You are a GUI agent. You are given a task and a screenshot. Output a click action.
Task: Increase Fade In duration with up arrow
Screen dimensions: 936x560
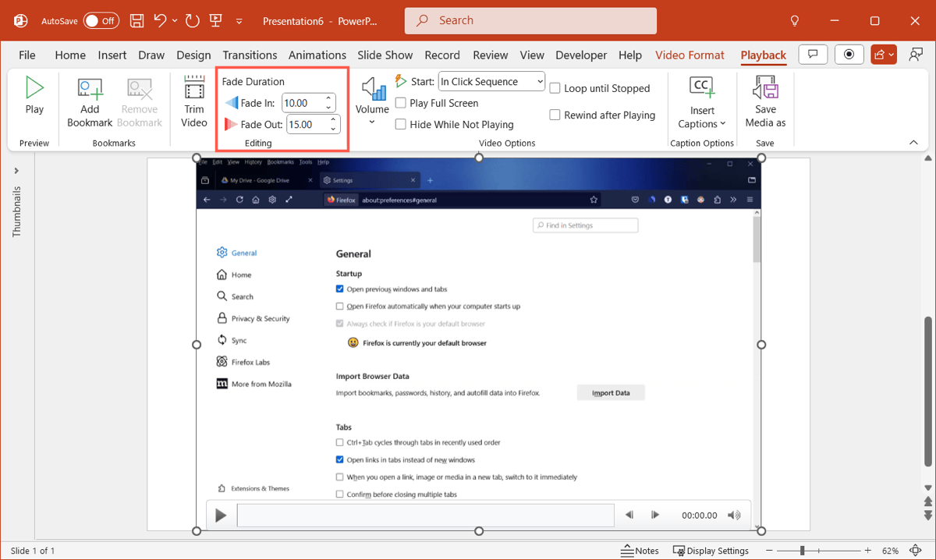tap(329, 98)
